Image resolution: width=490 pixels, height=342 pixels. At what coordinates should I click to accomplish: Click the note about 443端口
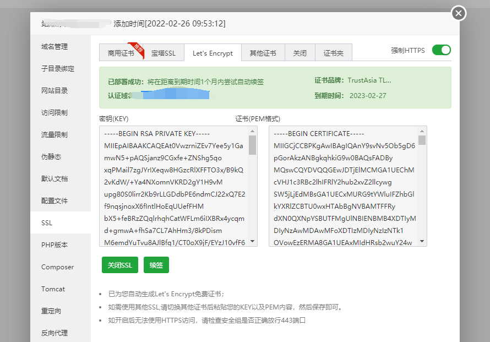click(x=207, y=320)
